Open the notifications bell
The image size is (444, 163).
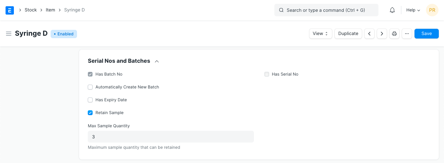[392, 10]
